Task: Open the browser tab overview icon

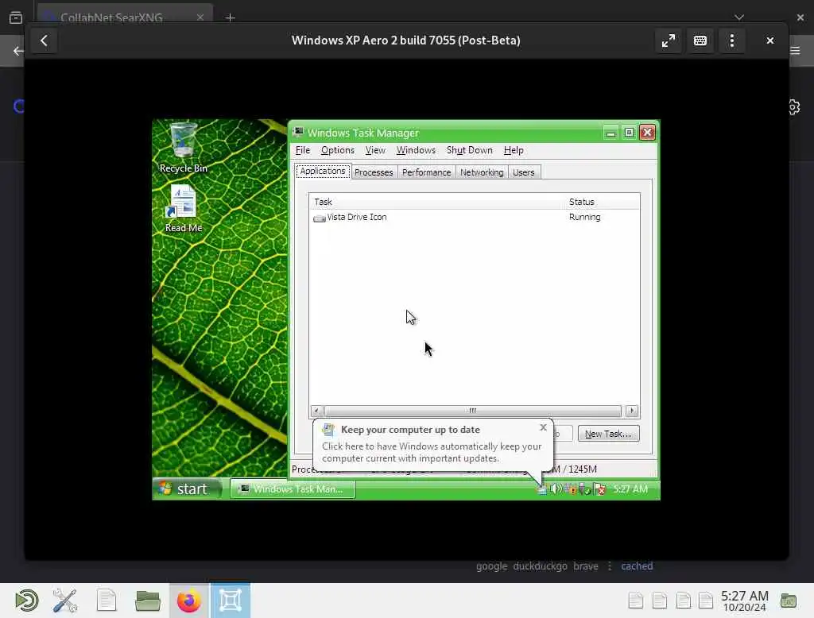Action: pos(16,17)
